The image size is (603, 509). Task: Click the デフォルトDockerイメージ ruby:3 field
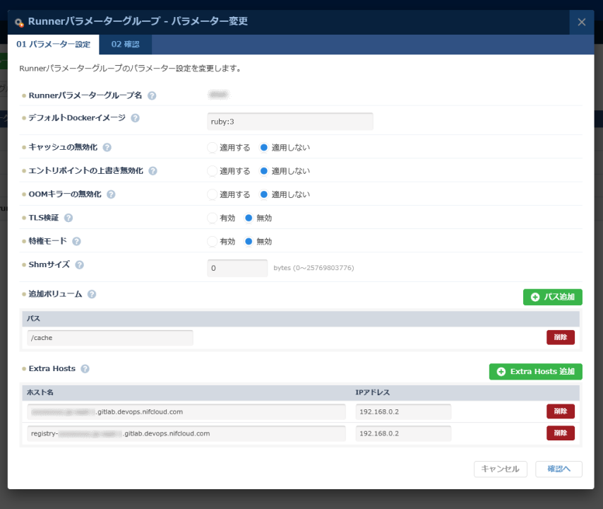289,122
